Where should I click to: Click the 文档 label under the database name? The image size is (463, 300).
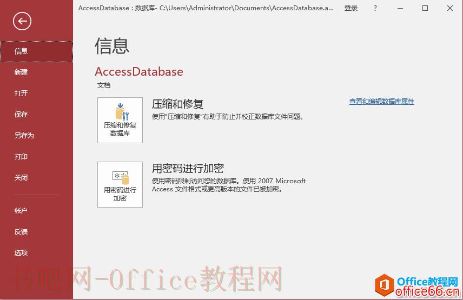(104, 85)
